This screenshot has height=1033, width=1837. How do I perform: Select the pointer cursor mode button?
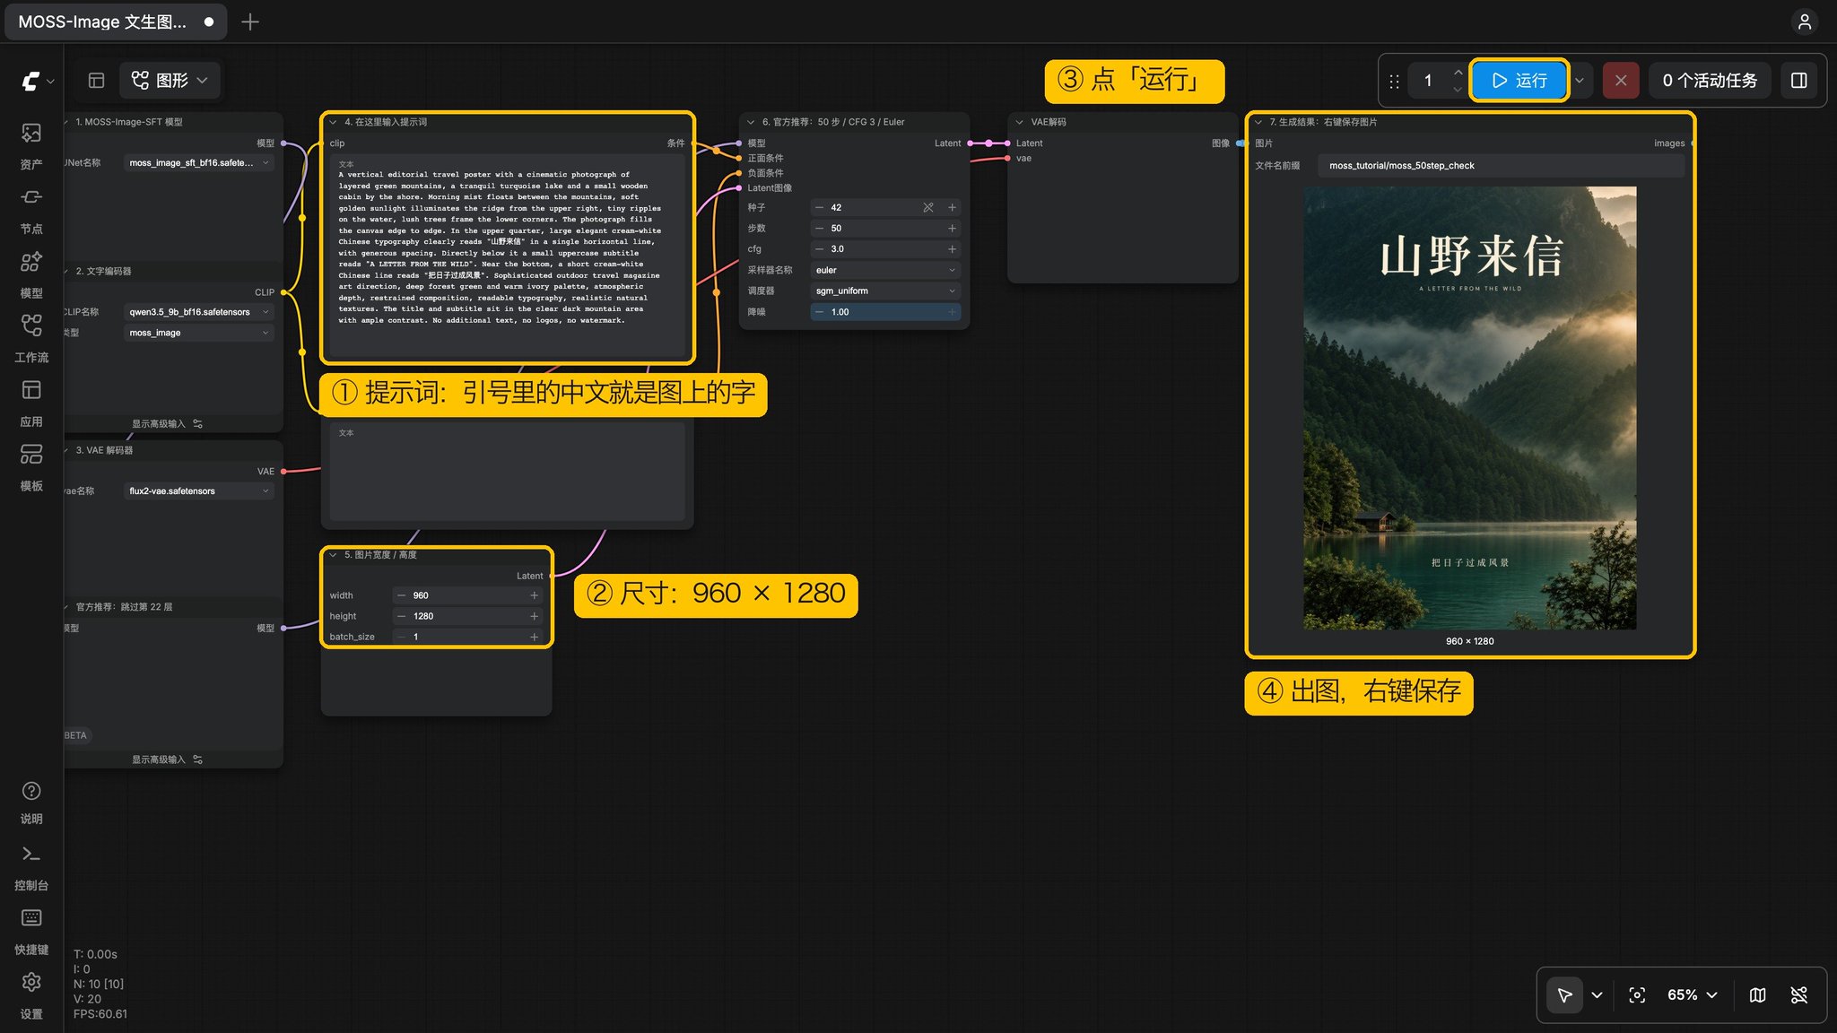point(1564,995)
